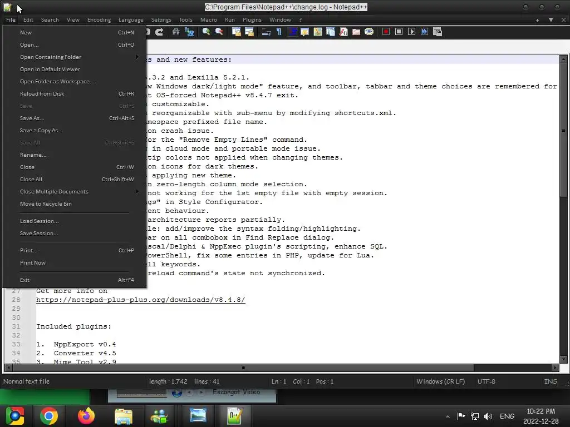The height and width of the screenshot is (427, 570).
Task: Toggle the Monitoring eye toolbar icon
Action: (x=369, y=32)
